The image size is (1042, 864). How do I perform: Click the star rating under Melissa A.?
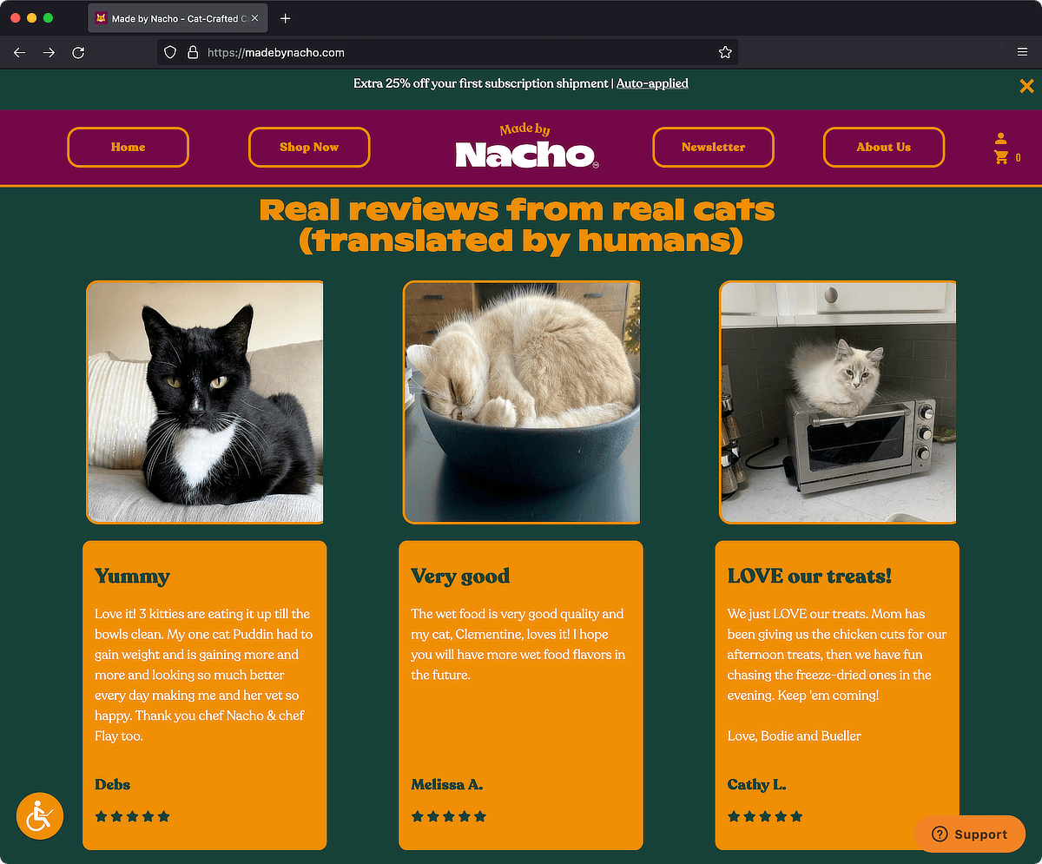(x=449, y=816)
